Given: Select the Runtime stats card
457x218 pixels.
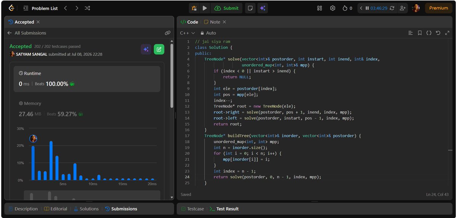Looking at the screenshot, I should pyautogui.click(x=87, y=79).
